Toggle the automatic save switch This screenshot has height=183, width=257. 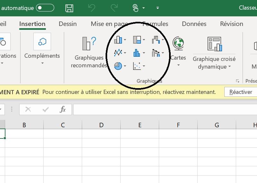click(45, 8)
